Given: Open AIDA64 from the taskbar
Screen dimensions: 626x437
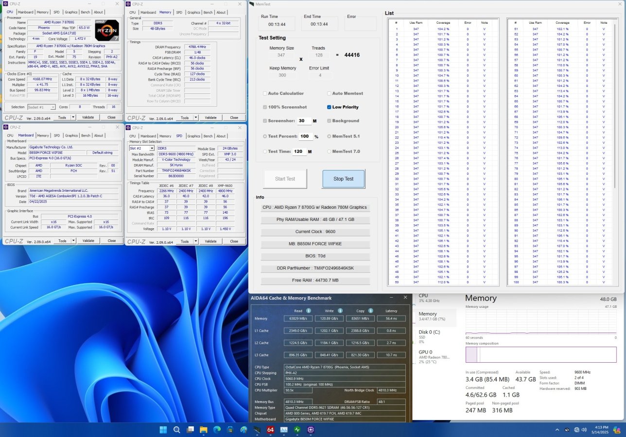Looking at the screenshot, I should point(270,430).
